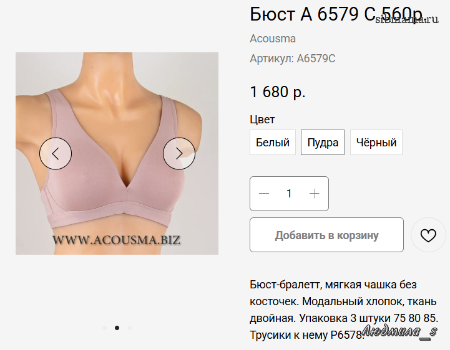The width and height of the screenshot is (450, 350).
Task: Click Добавить в корзину button
Action: coord(326,235)
